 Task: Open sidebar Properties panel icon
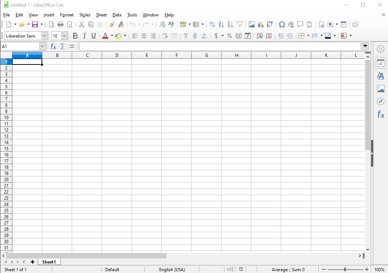point(381,64)
